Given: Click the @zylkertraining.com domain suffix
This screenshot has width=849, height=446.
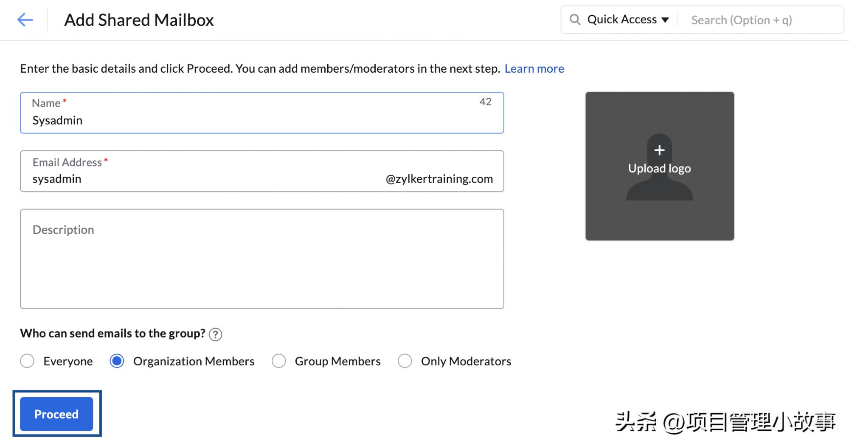Looking at the screenshot, I should [x=439, y=179].
